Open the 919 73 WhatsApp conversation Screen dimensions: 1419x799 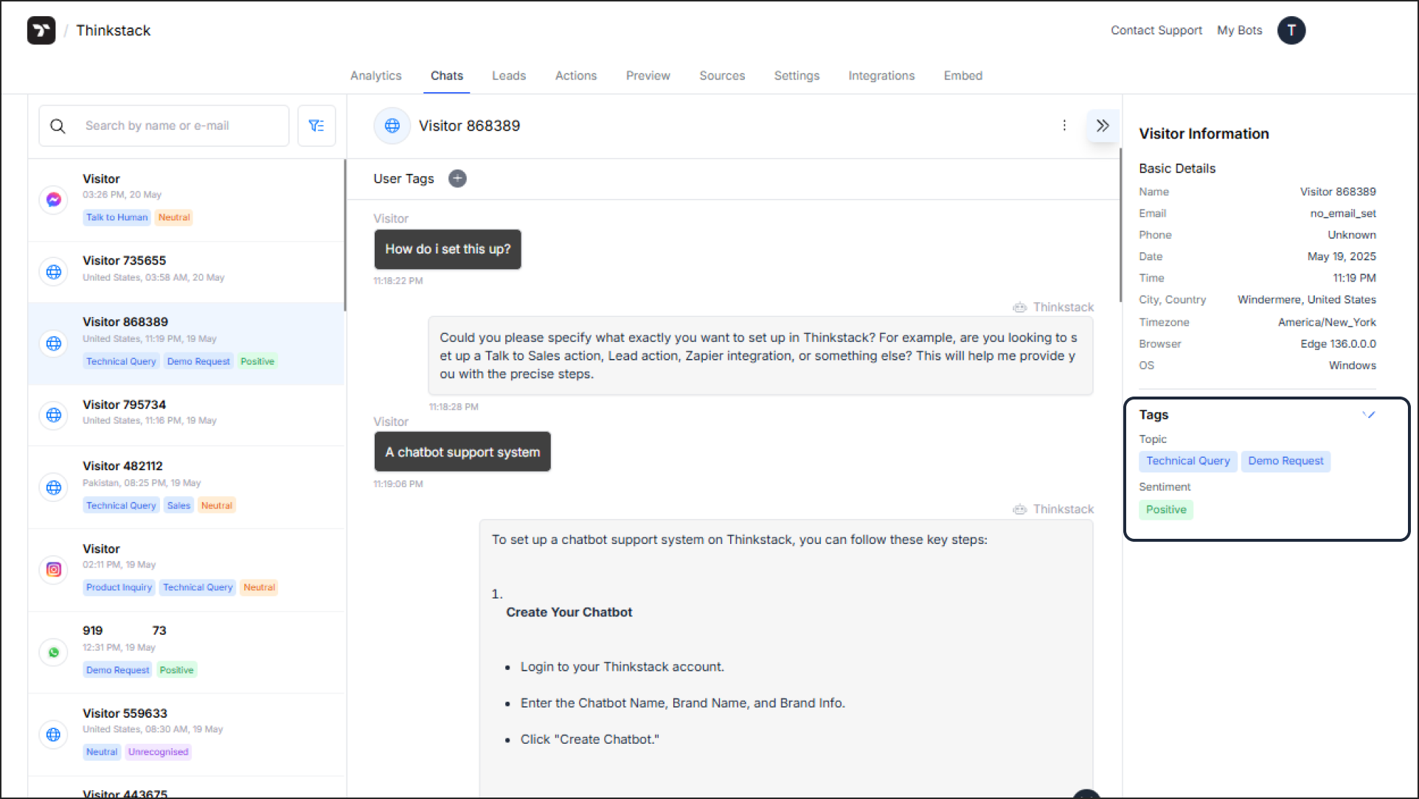point(186,652)
